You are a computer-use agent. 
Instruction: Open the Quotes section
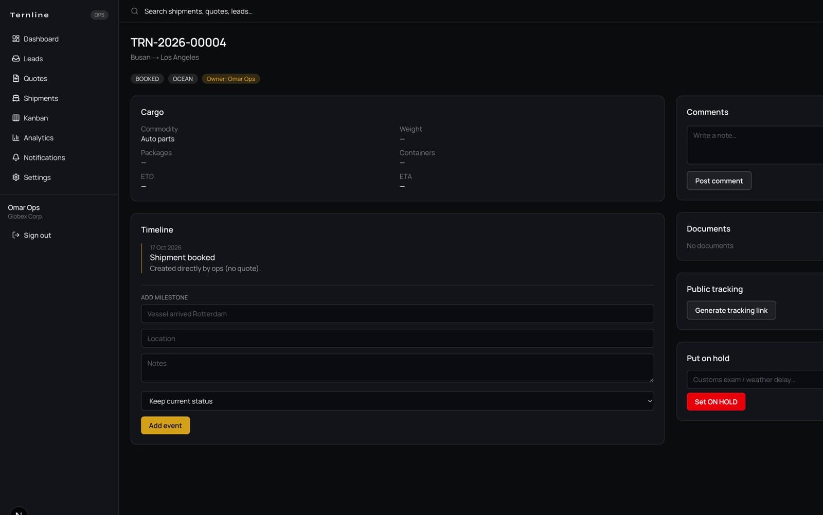(x=59, y=78)
